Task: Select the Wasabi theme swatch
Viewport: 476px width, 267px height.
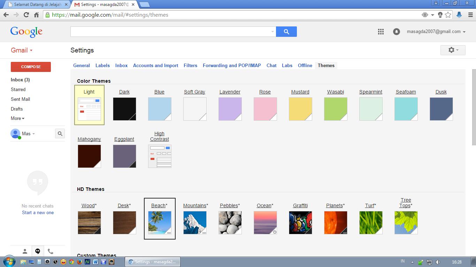Action: click(x=336, y=109)
